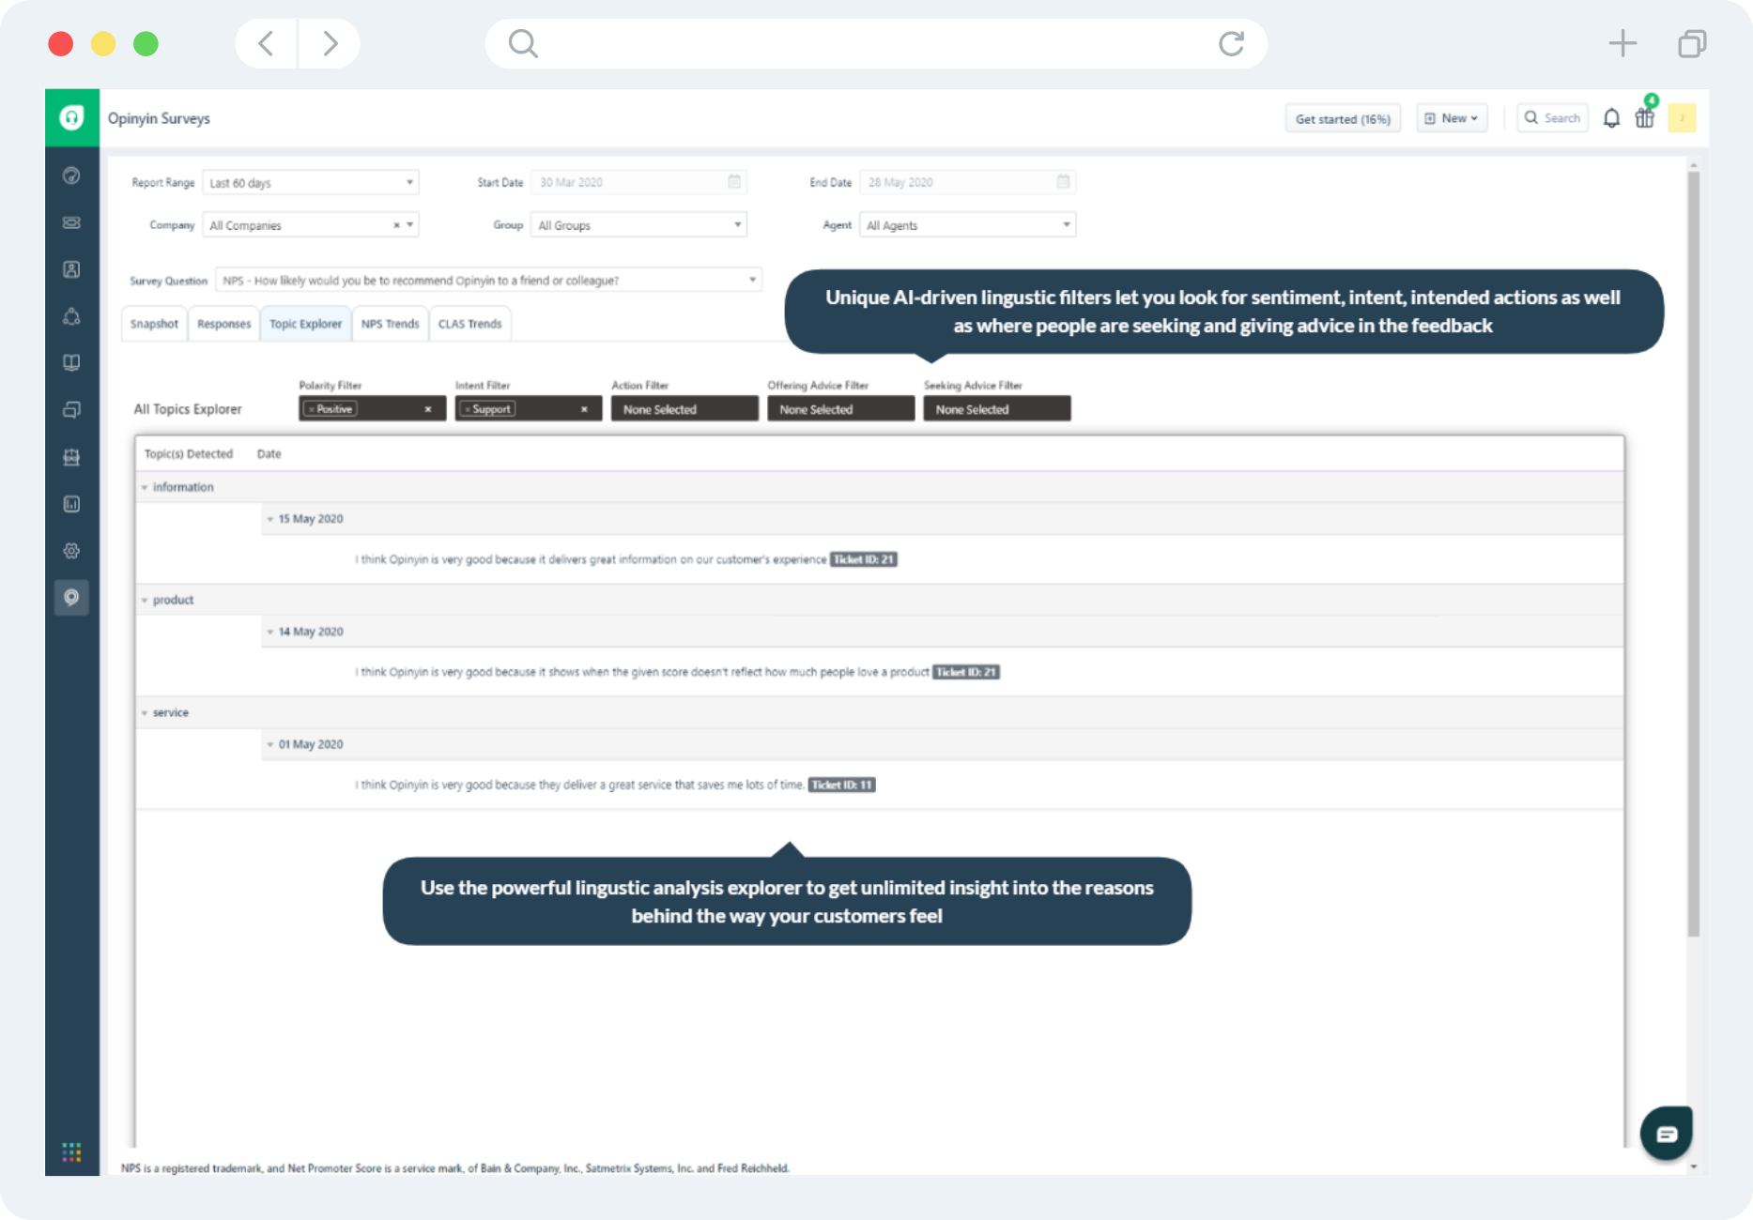Click the End Date input field
The height and width of the screenshot is (1220, 1753).
(968, 182)
